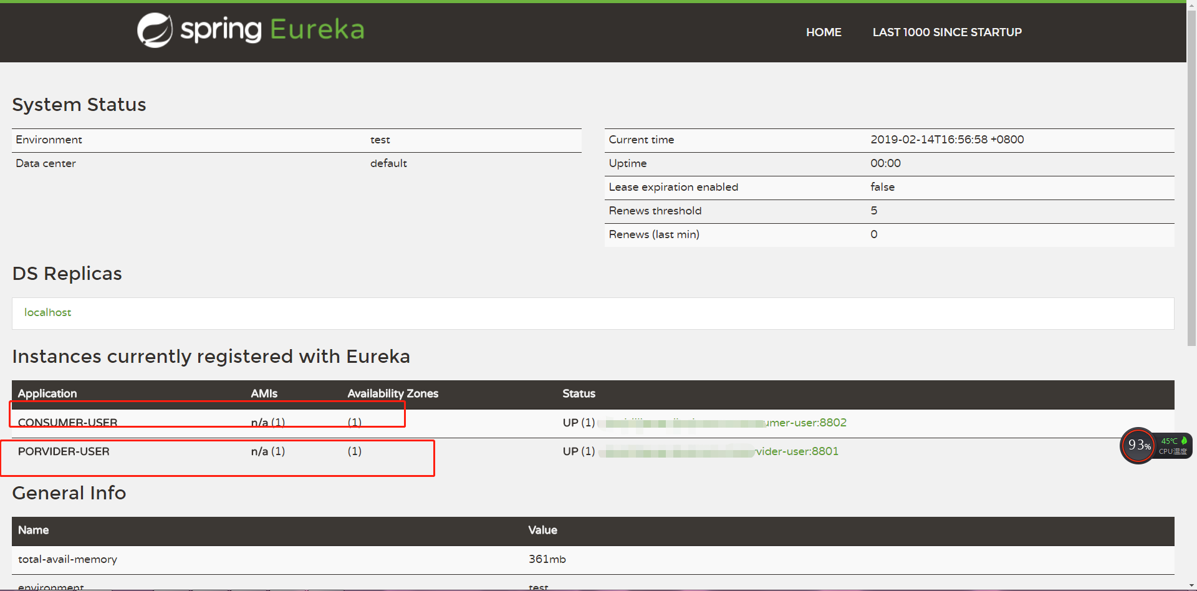1197x591 pixels.
Task: Open the localhost replica link
Action: (x=47, y=312)
